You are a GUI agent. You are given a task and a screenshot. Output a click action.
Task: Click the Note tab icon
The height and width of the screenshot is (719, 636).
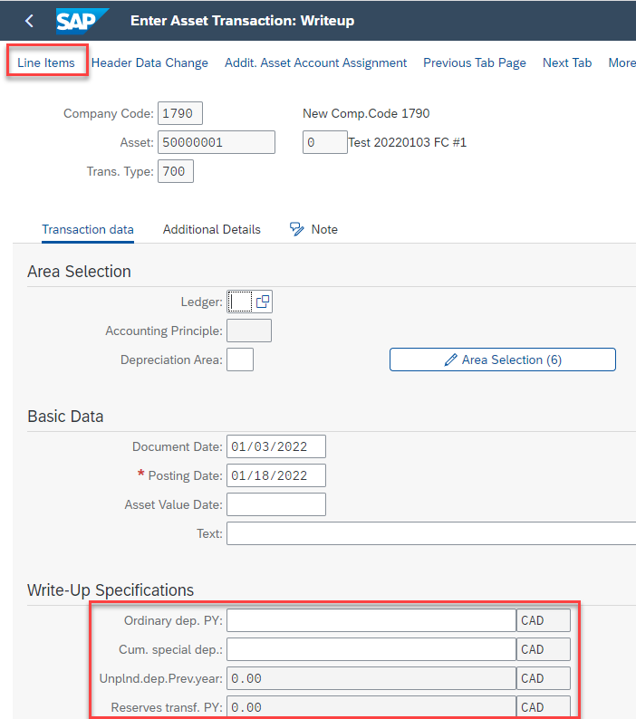[x=296, y=229]
